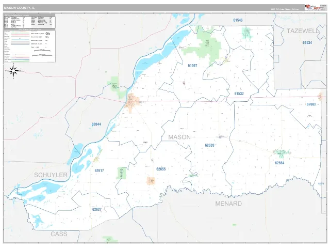Click the publisher logo in header

click(x=312, y=8)
